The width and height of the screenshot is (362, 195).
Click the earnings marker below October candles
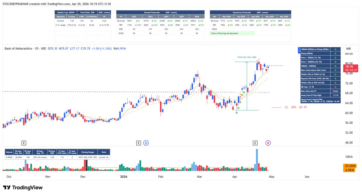(x=24, y=143)
